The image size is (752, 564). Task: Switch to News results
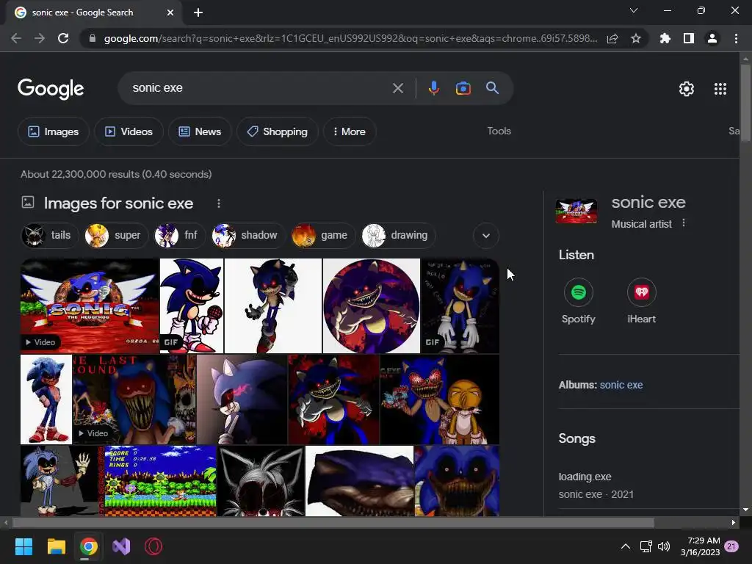[200, 131]
